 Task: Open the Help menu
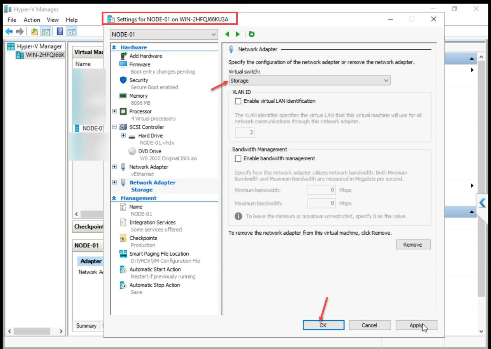[x=72, y=20]
